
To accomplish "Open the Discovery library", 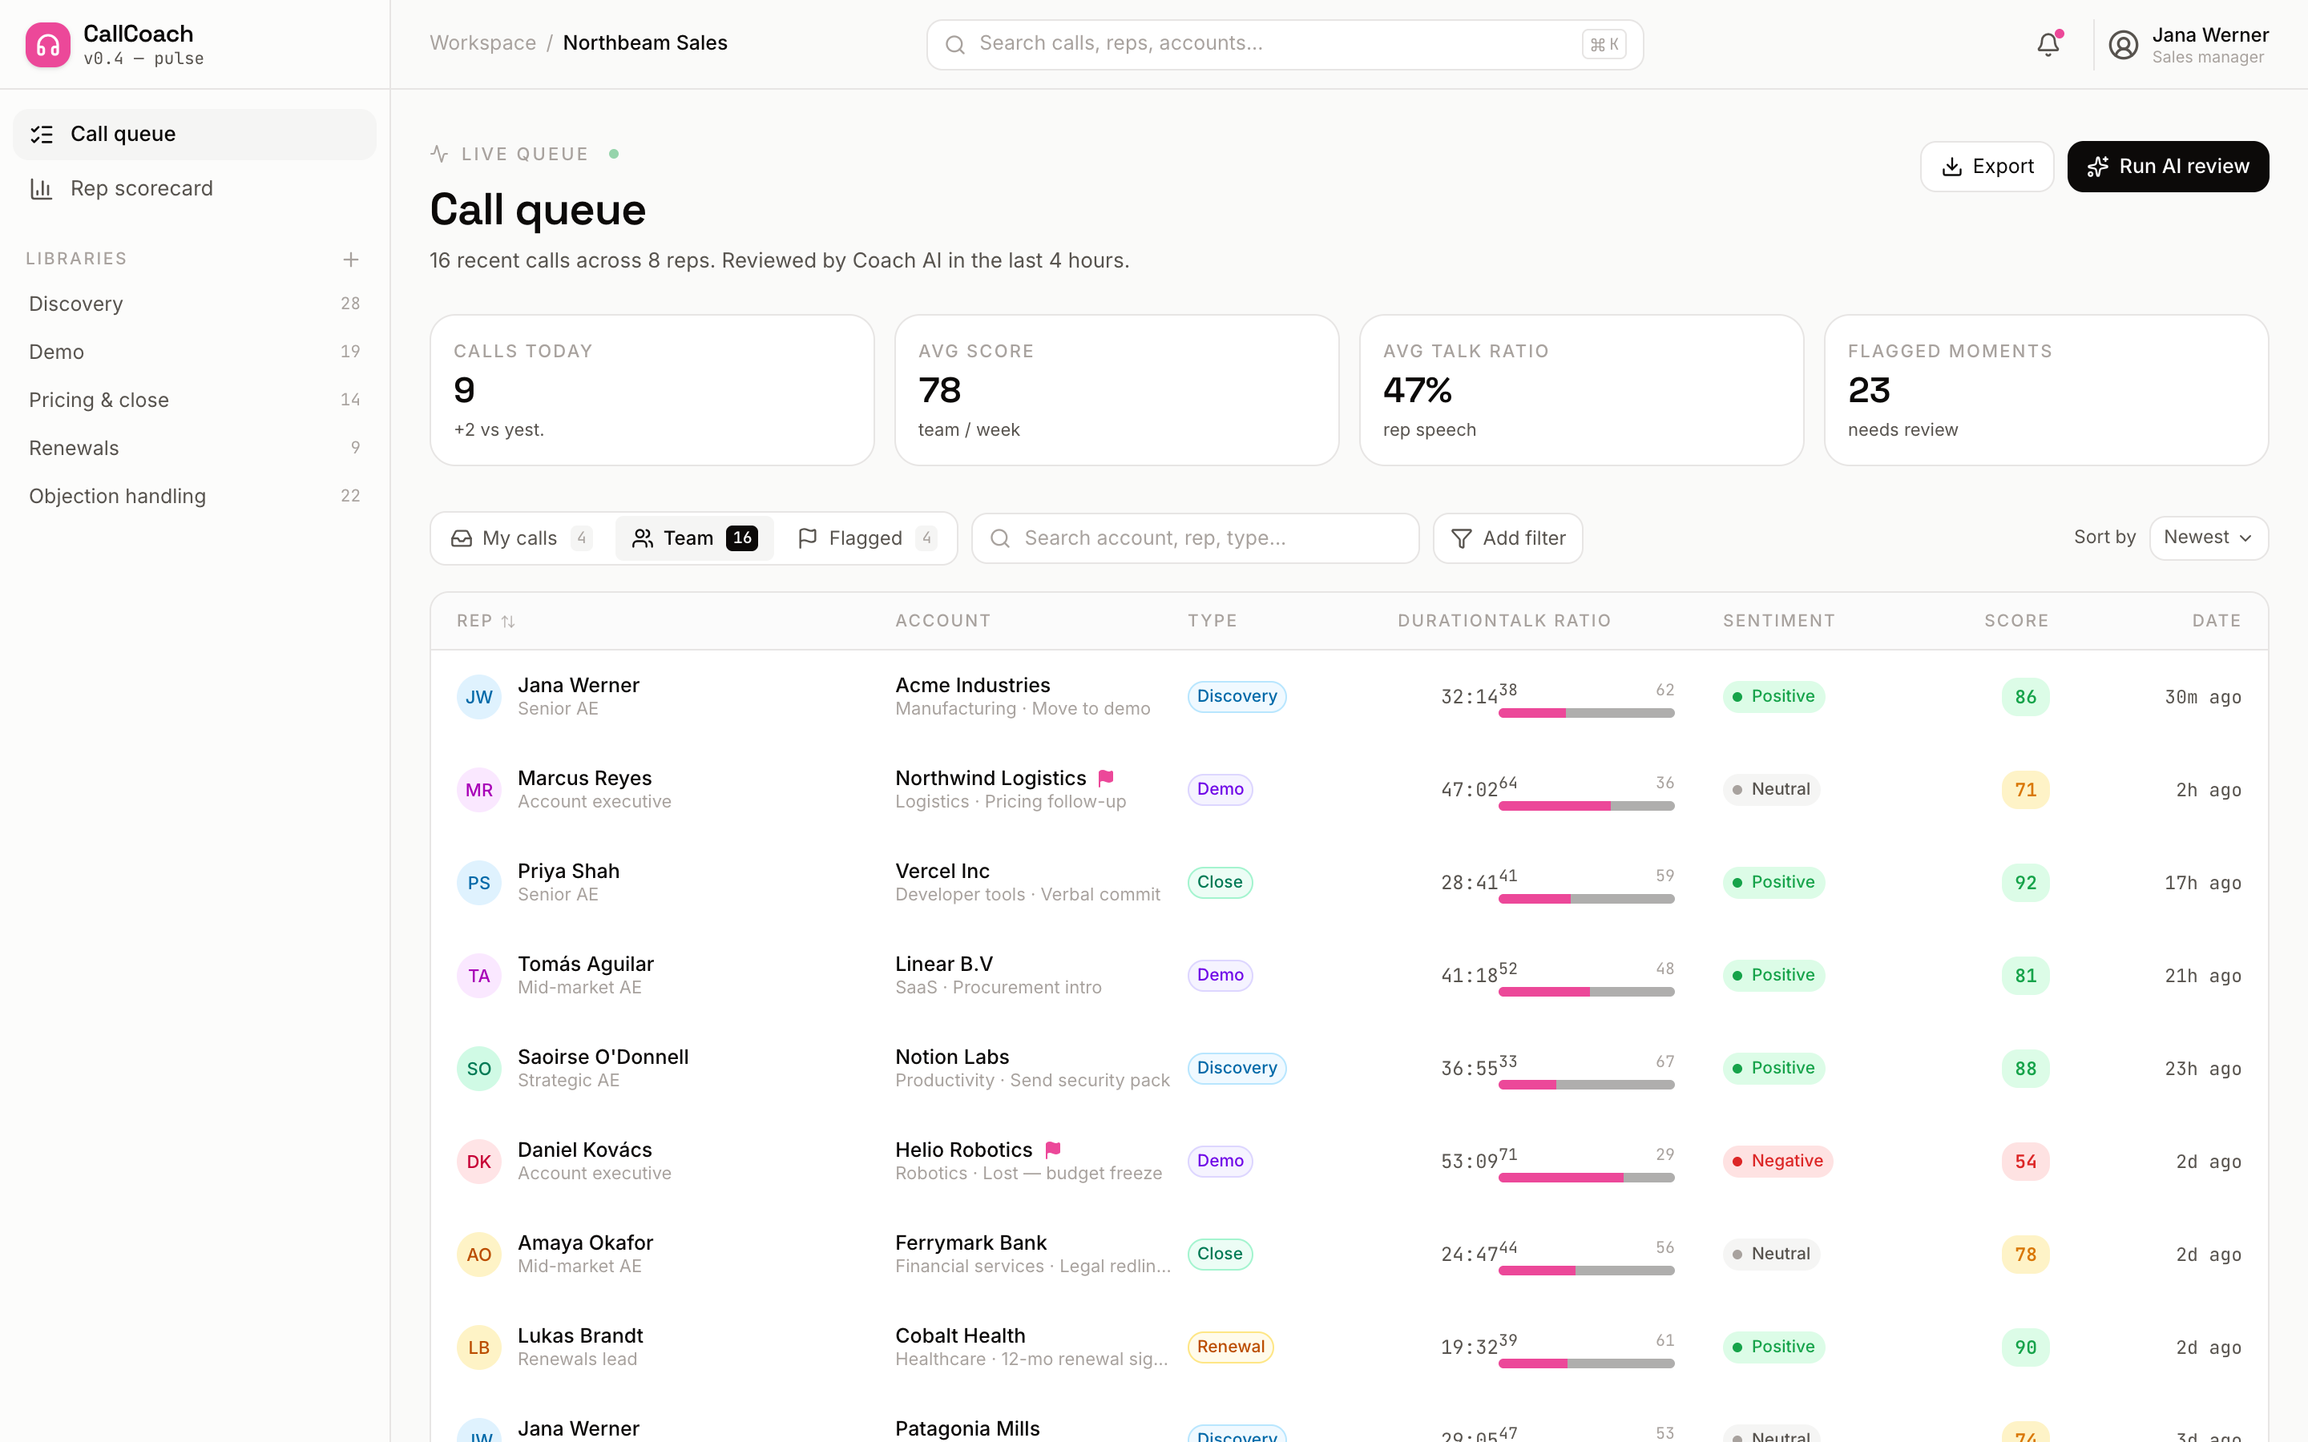I will coord(195,304).
